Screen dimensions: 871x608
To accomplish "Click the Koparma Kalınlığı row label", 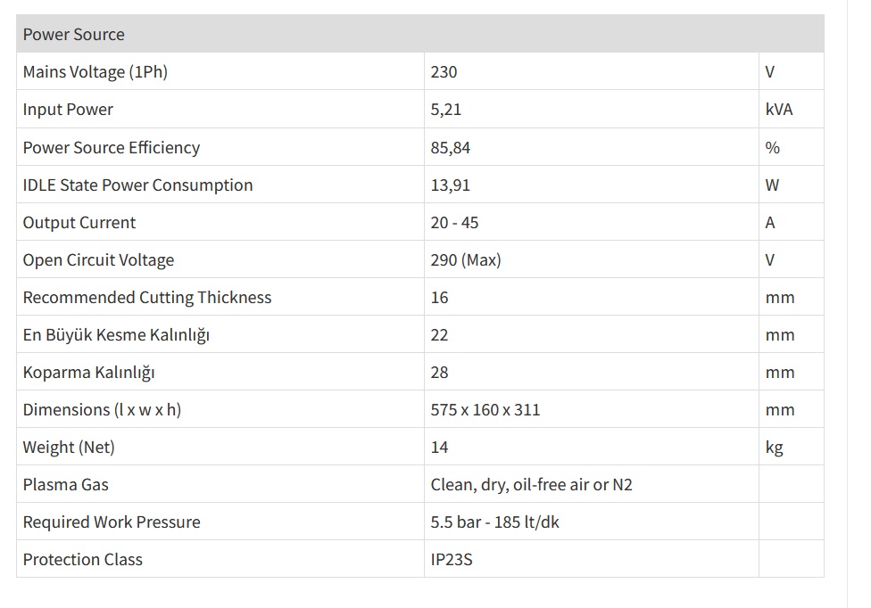I will [x=89, y=372].
